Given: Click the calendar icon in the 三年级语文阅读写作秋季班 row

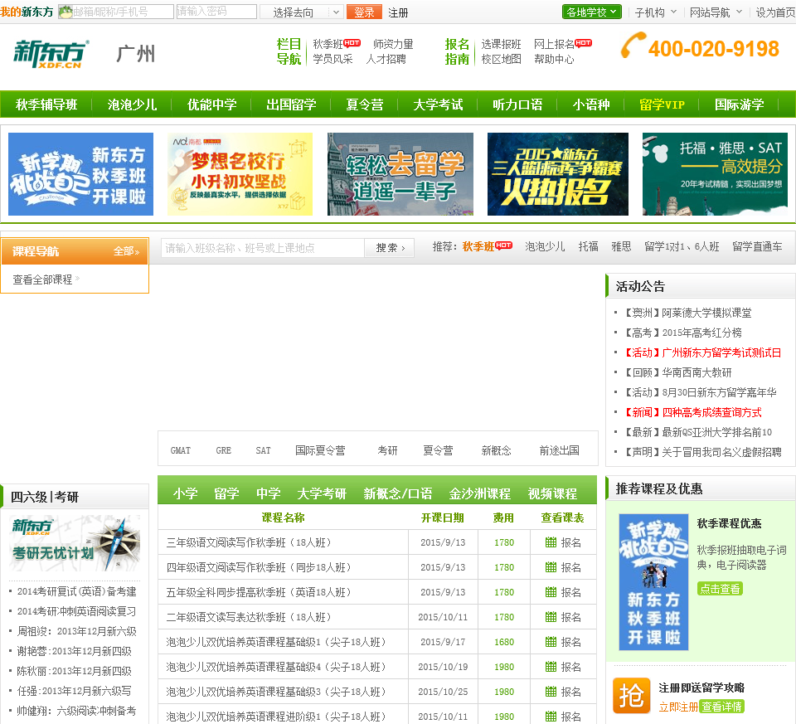Looking at the screenshot, I should point(551,542).
